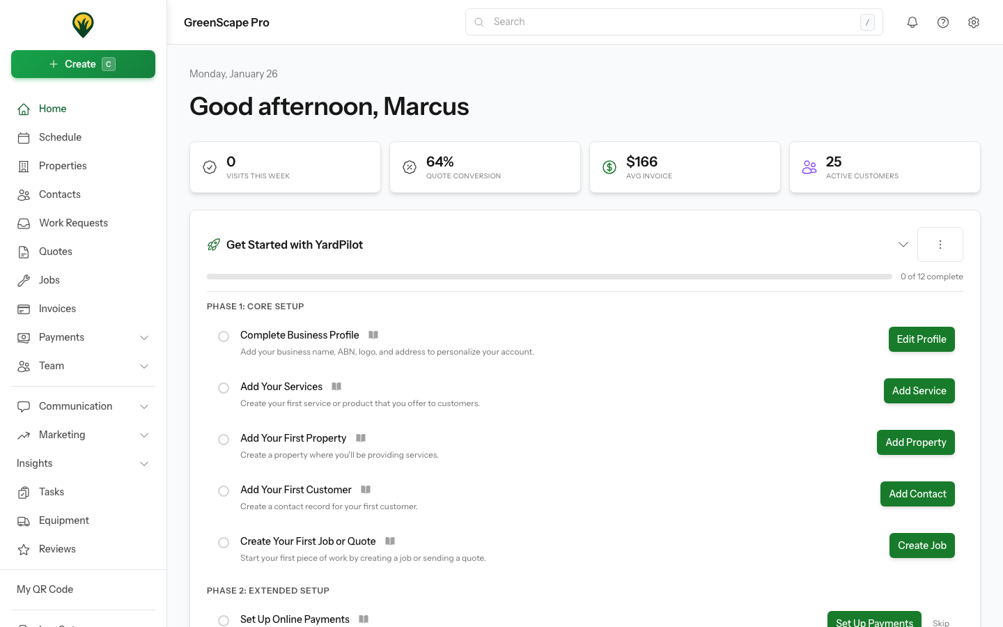
Task: Open the help question mark icon
Action: 942,22
